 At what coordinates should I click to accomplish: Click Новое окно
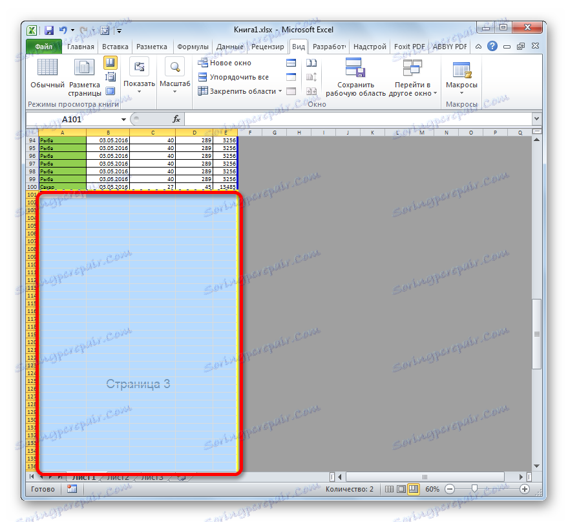225,63
